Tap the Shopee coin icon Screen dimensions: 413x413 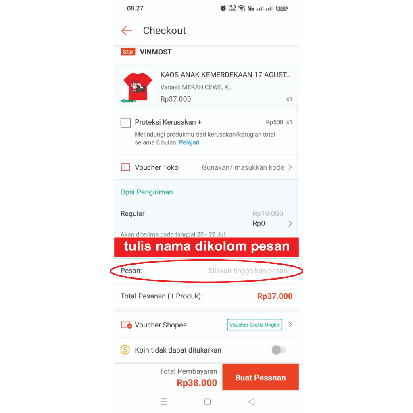[125, 350]
